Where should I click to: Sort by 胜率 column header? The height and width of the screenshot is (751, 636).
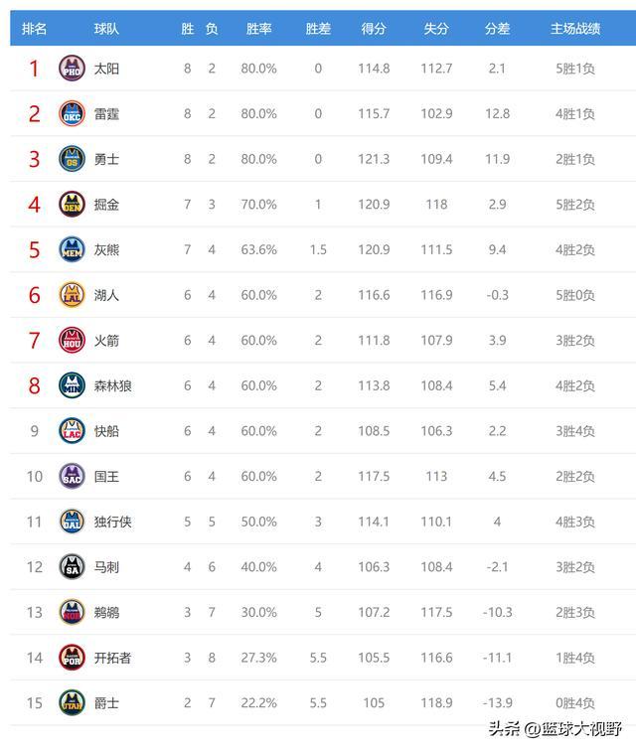click(x=258, y=29)
